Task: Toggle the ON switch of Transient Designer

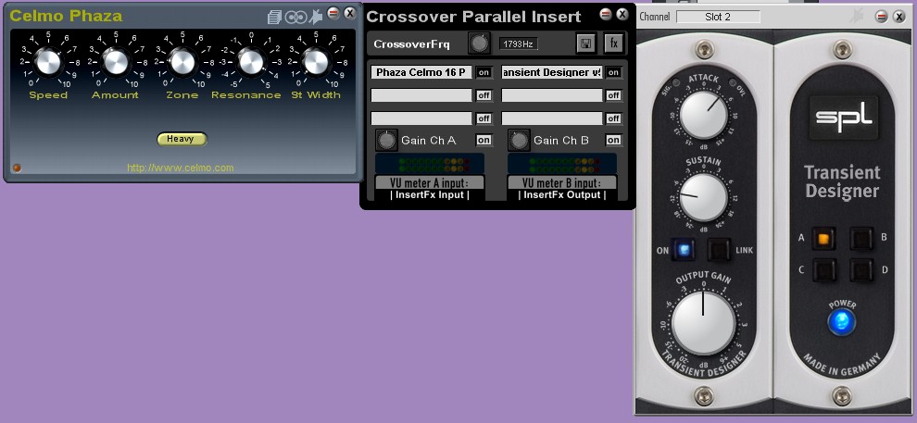Action: tap(685, 250)
